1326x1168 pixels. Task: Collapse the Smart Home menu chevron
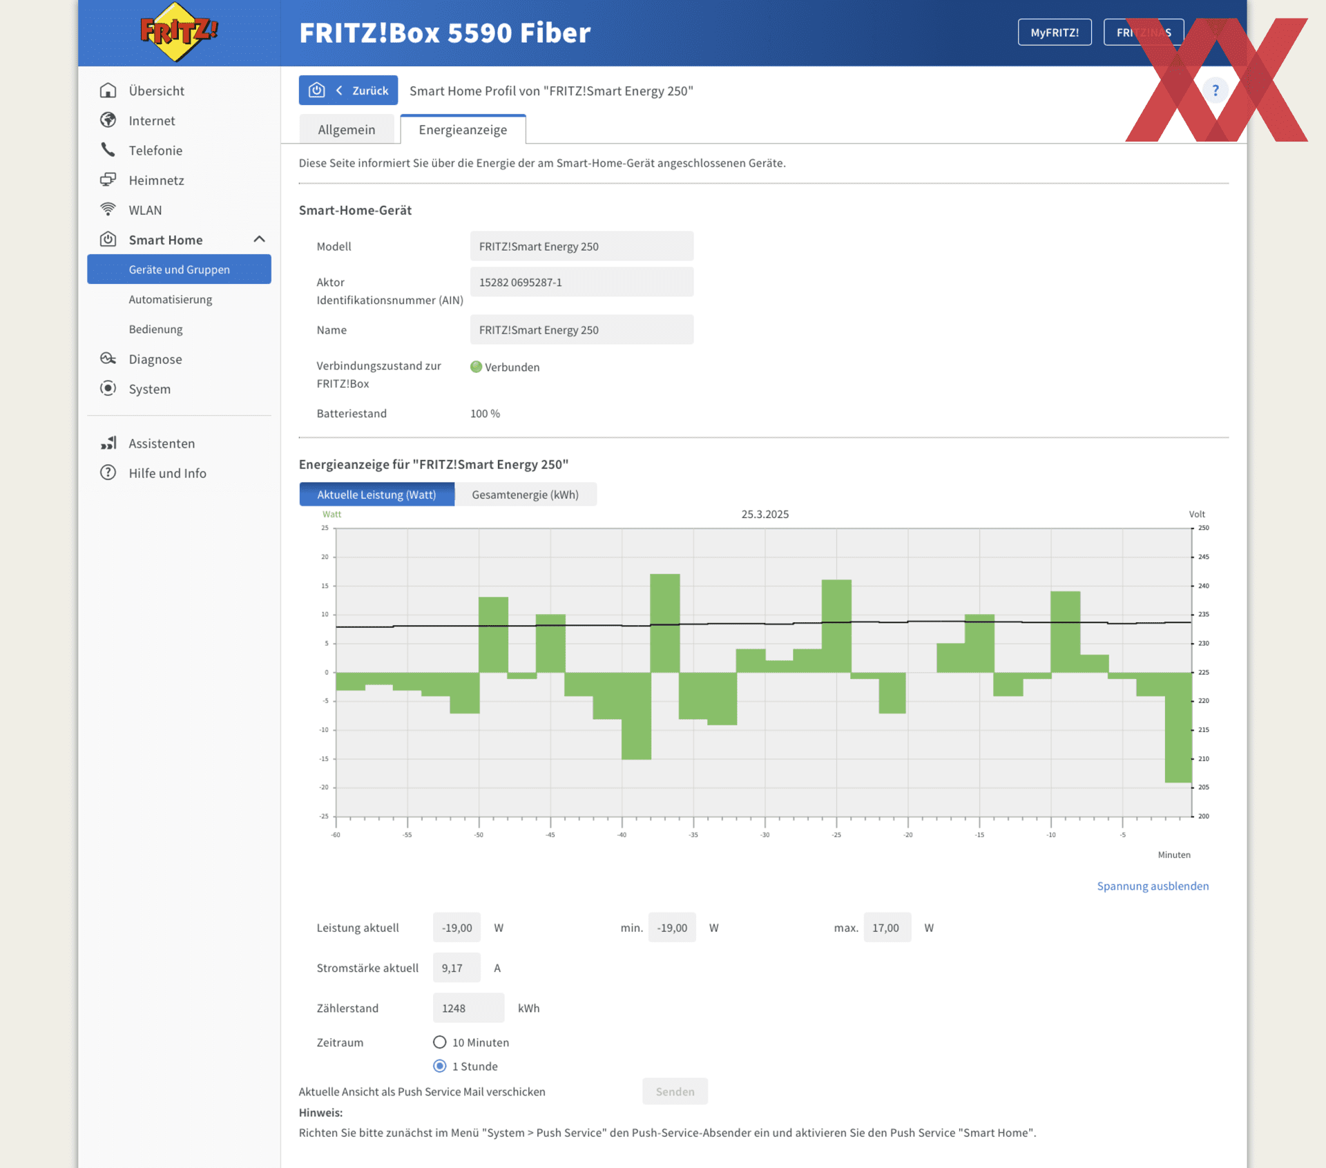pyautogui.click(x=259, y=239)
